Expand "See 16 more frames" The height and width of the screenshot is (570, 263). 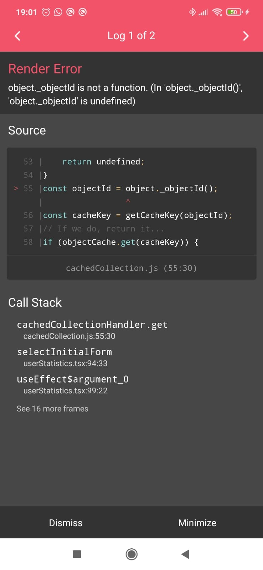(x=52, y=409)
